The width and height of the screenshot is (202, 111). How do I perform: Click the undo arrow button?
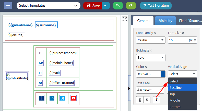coord(118,6)
